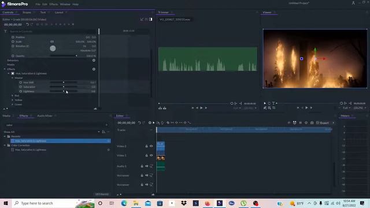Collapse the Master group

[x=13, y=78]
